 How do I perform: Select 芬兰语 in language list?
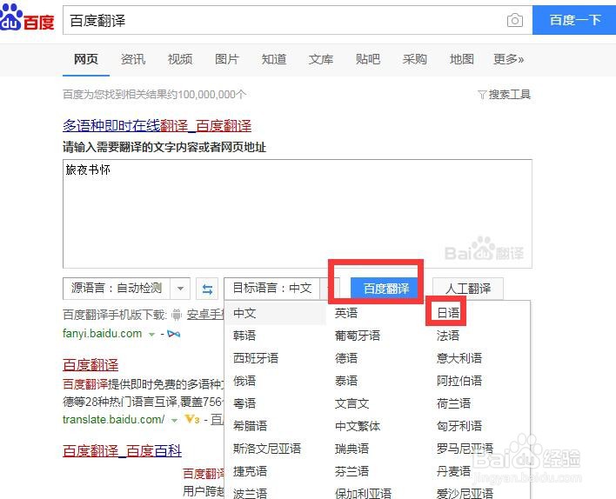[352, 471]
